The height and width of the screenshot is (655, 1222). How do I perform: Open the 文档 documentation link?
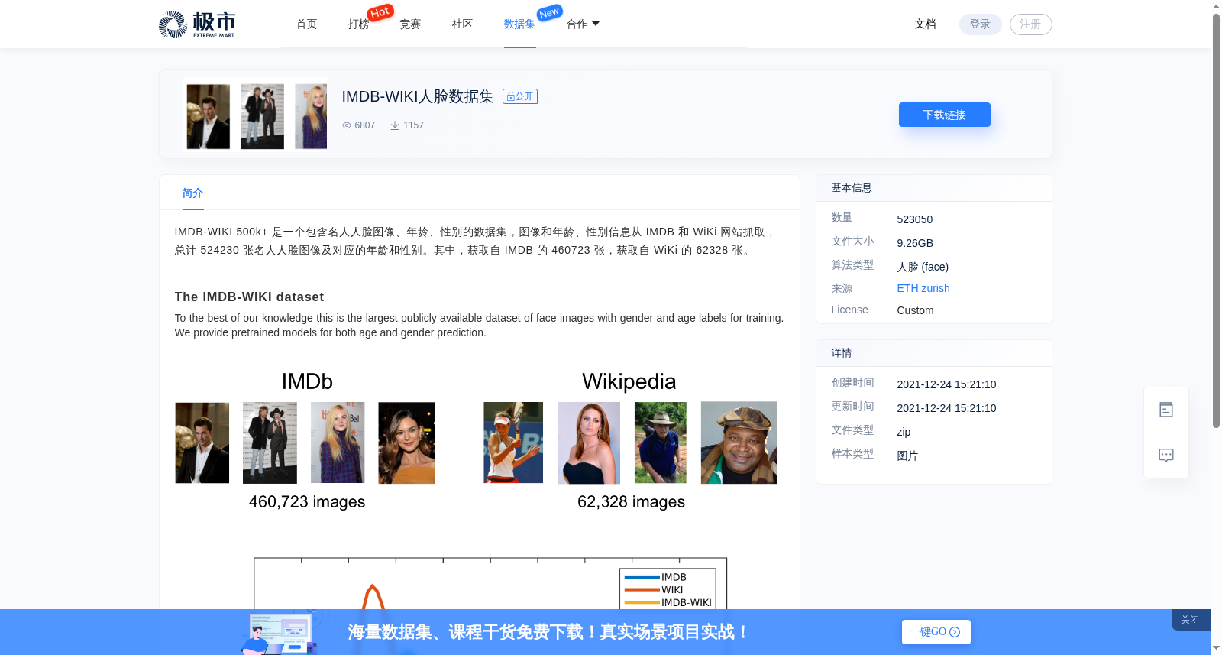coord(925,24)
